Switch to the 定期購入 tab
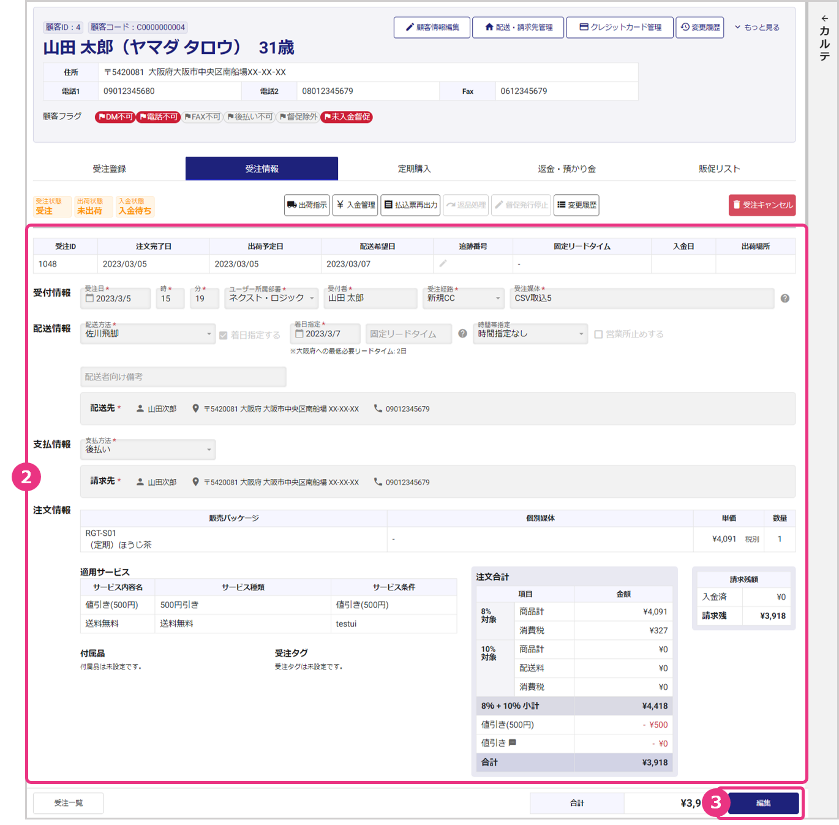 (x=414, y=169)
